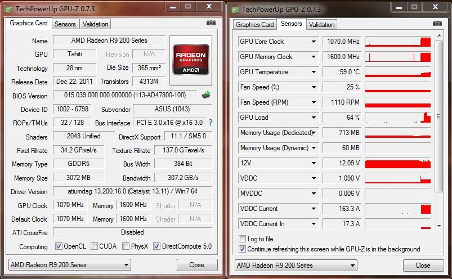Switch to the Sensors tab in the left window
The width and height of the screenshot is (452, 279).
point(65,24)
